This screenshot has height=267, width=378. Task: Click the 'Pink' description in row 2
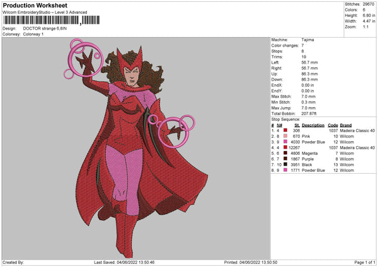306,137
